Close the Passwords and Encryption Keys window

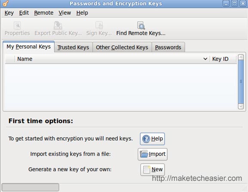point(243,3)
